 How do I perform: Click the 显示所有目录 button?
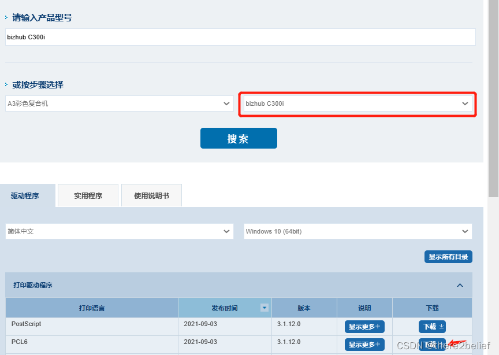click(x=448, y=257)
